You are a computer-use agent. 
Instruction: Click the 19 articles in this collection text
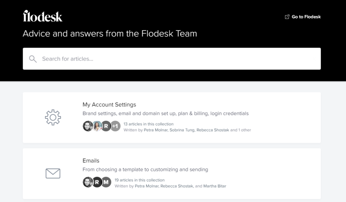tap(140, 180)
